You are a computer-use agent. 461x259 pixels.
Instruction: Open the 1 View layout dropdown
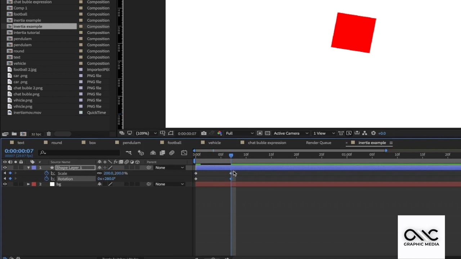pos(324,133)
